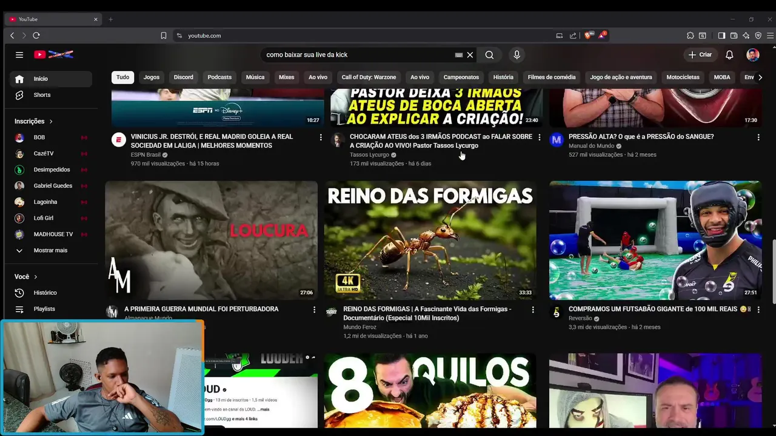Open the account avatar menu
The width and height of the screenshot is (776, 436).
click(753, 54)
